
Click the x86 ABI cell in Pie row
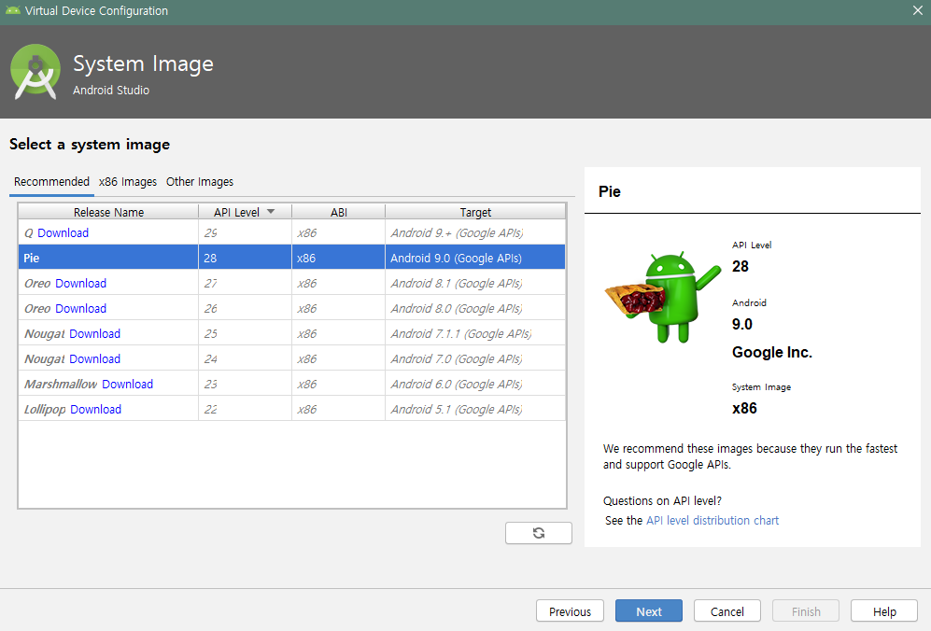pyautogui.click(x=338, y=259)
